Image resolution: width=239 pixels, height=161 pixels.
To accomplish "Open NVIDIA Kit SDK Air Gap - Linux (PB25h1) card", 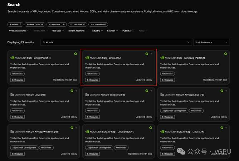I will (118, 141).
